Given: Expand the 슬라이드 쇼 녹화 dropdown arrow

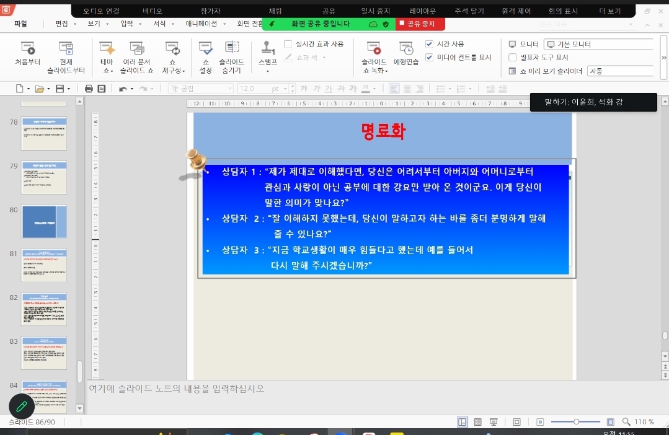Looking at the screenshot, I should (386, 71).
